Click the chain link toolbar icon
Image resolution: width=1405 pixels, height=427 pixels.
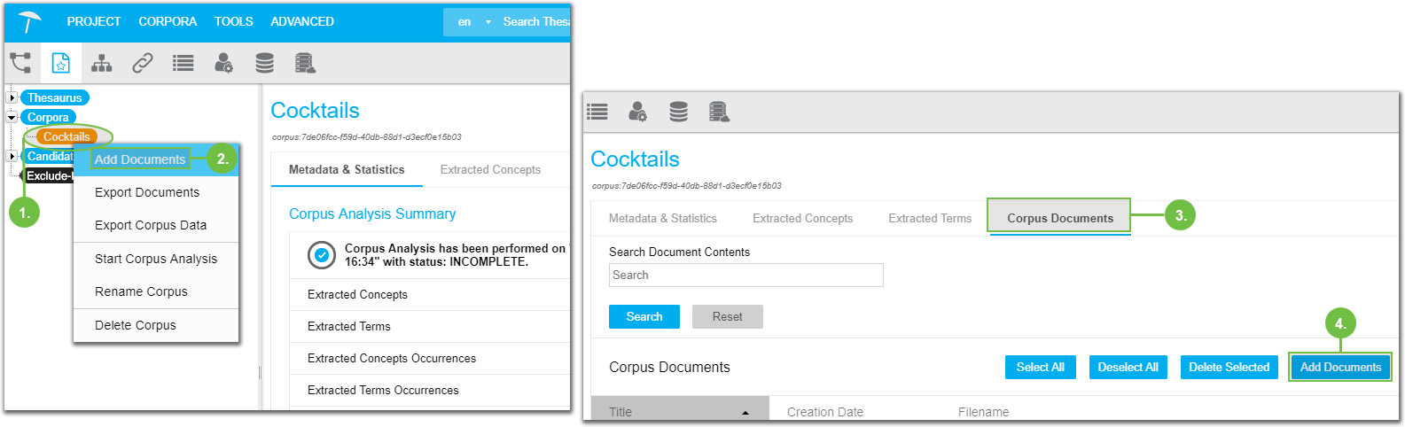(142, 63)
